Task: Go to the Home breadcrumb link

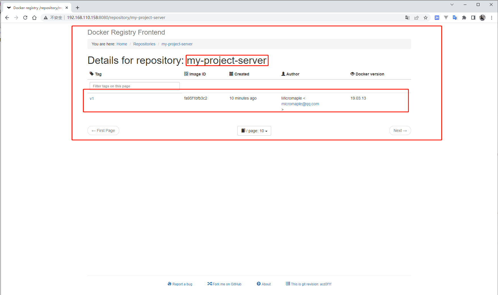Action: [122, 44]
